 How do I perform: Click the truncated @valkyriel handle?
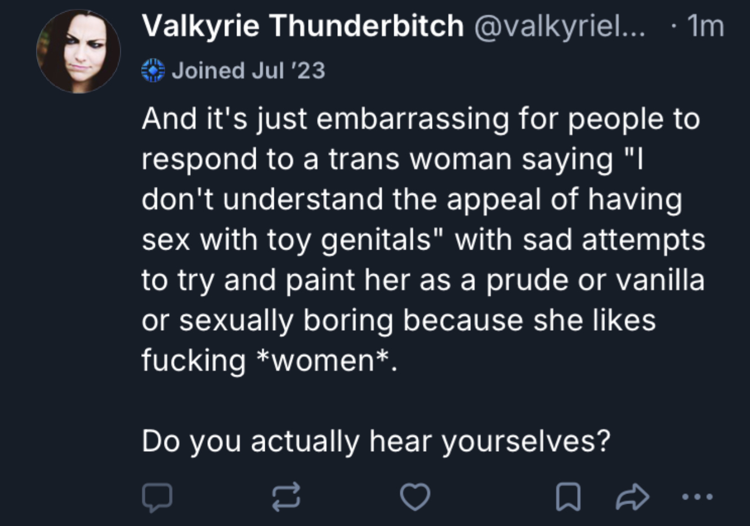[560, 26]
